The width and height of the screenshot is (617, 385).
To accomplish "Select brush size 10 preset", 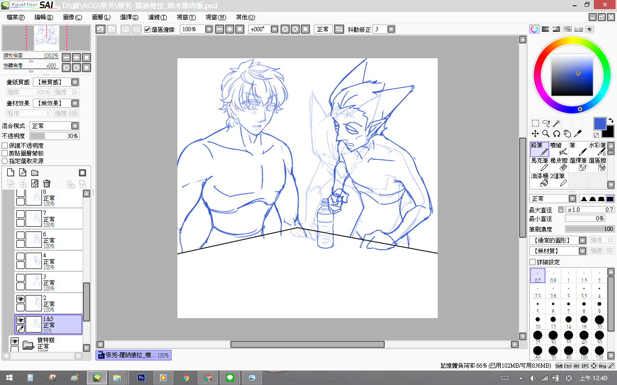I will pos(537,321).
